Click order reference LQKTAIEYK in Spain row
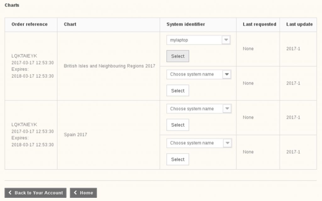The image size is (322, 201). click(24, 125)
